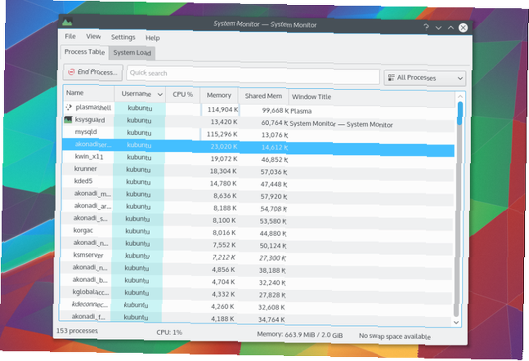This screenshot has width=529, height=361.
Task: Sort by the Shared Mem column header
Action: pyautogui.click(x=263, y=96)
